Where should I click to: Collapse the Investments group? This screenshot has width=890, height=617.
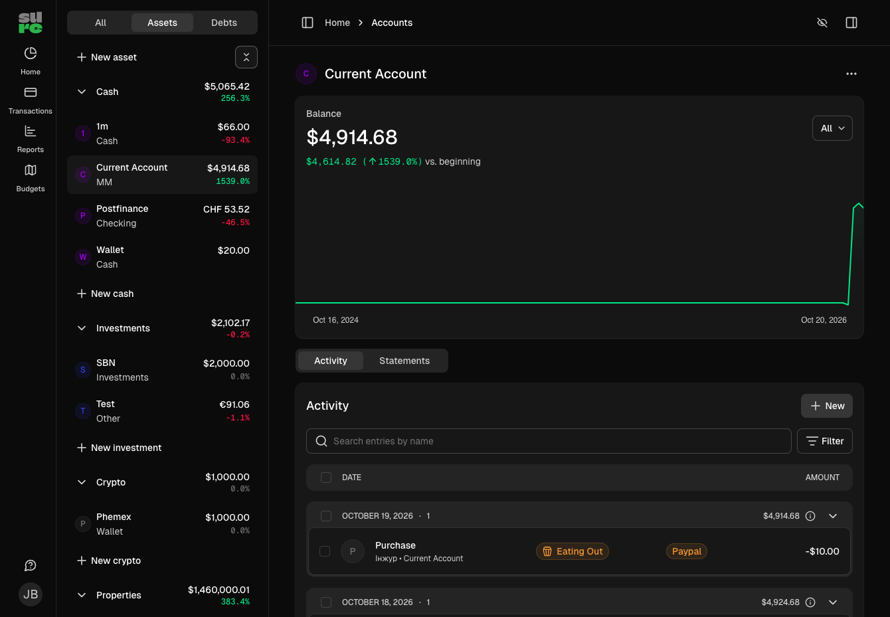[82, 328]
